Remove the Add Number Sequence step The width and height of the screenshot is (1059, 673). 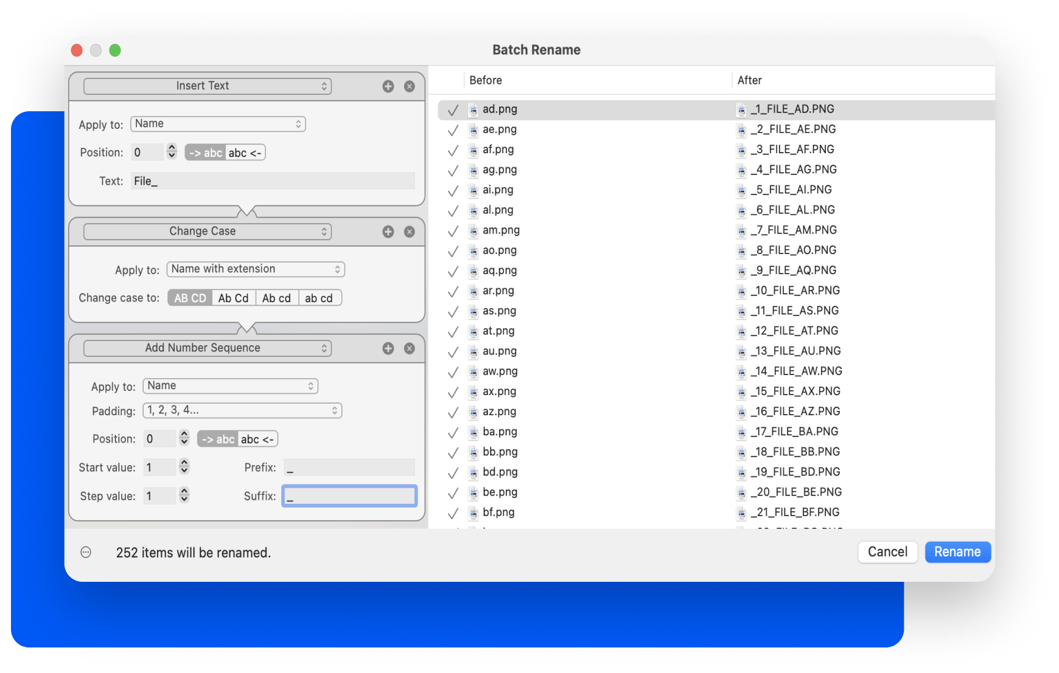410,348
